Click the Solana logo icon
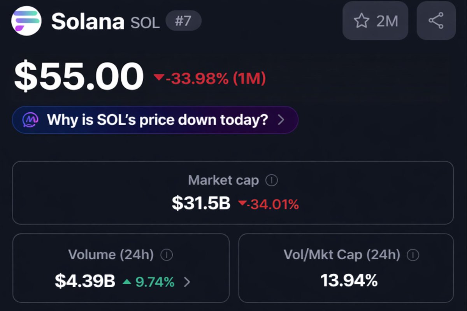Screen dimensions: 467x311 click(x=26, y=21)
